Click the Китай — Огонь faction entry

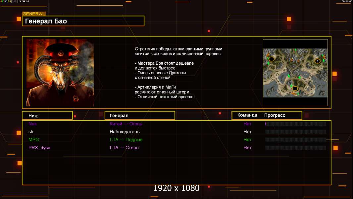126,124
